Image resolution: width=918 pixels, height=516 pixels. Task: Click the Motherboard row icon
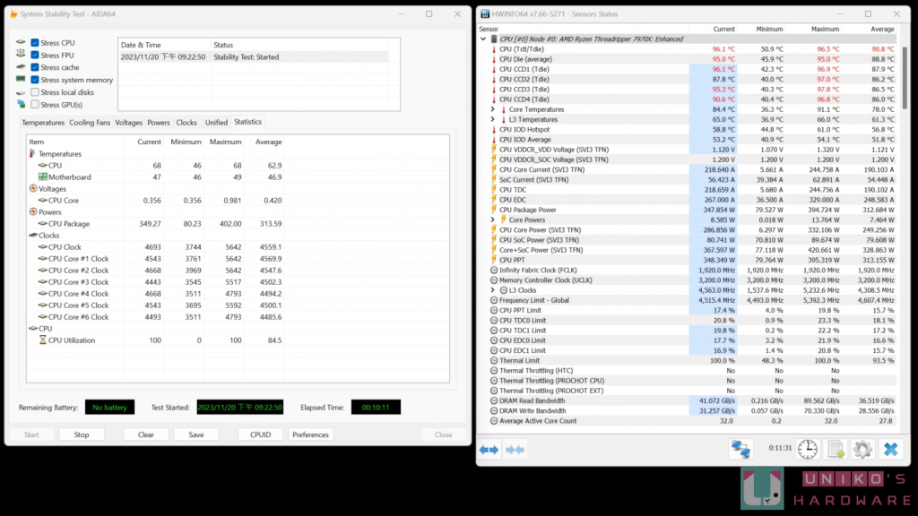(x=43, y=176)
